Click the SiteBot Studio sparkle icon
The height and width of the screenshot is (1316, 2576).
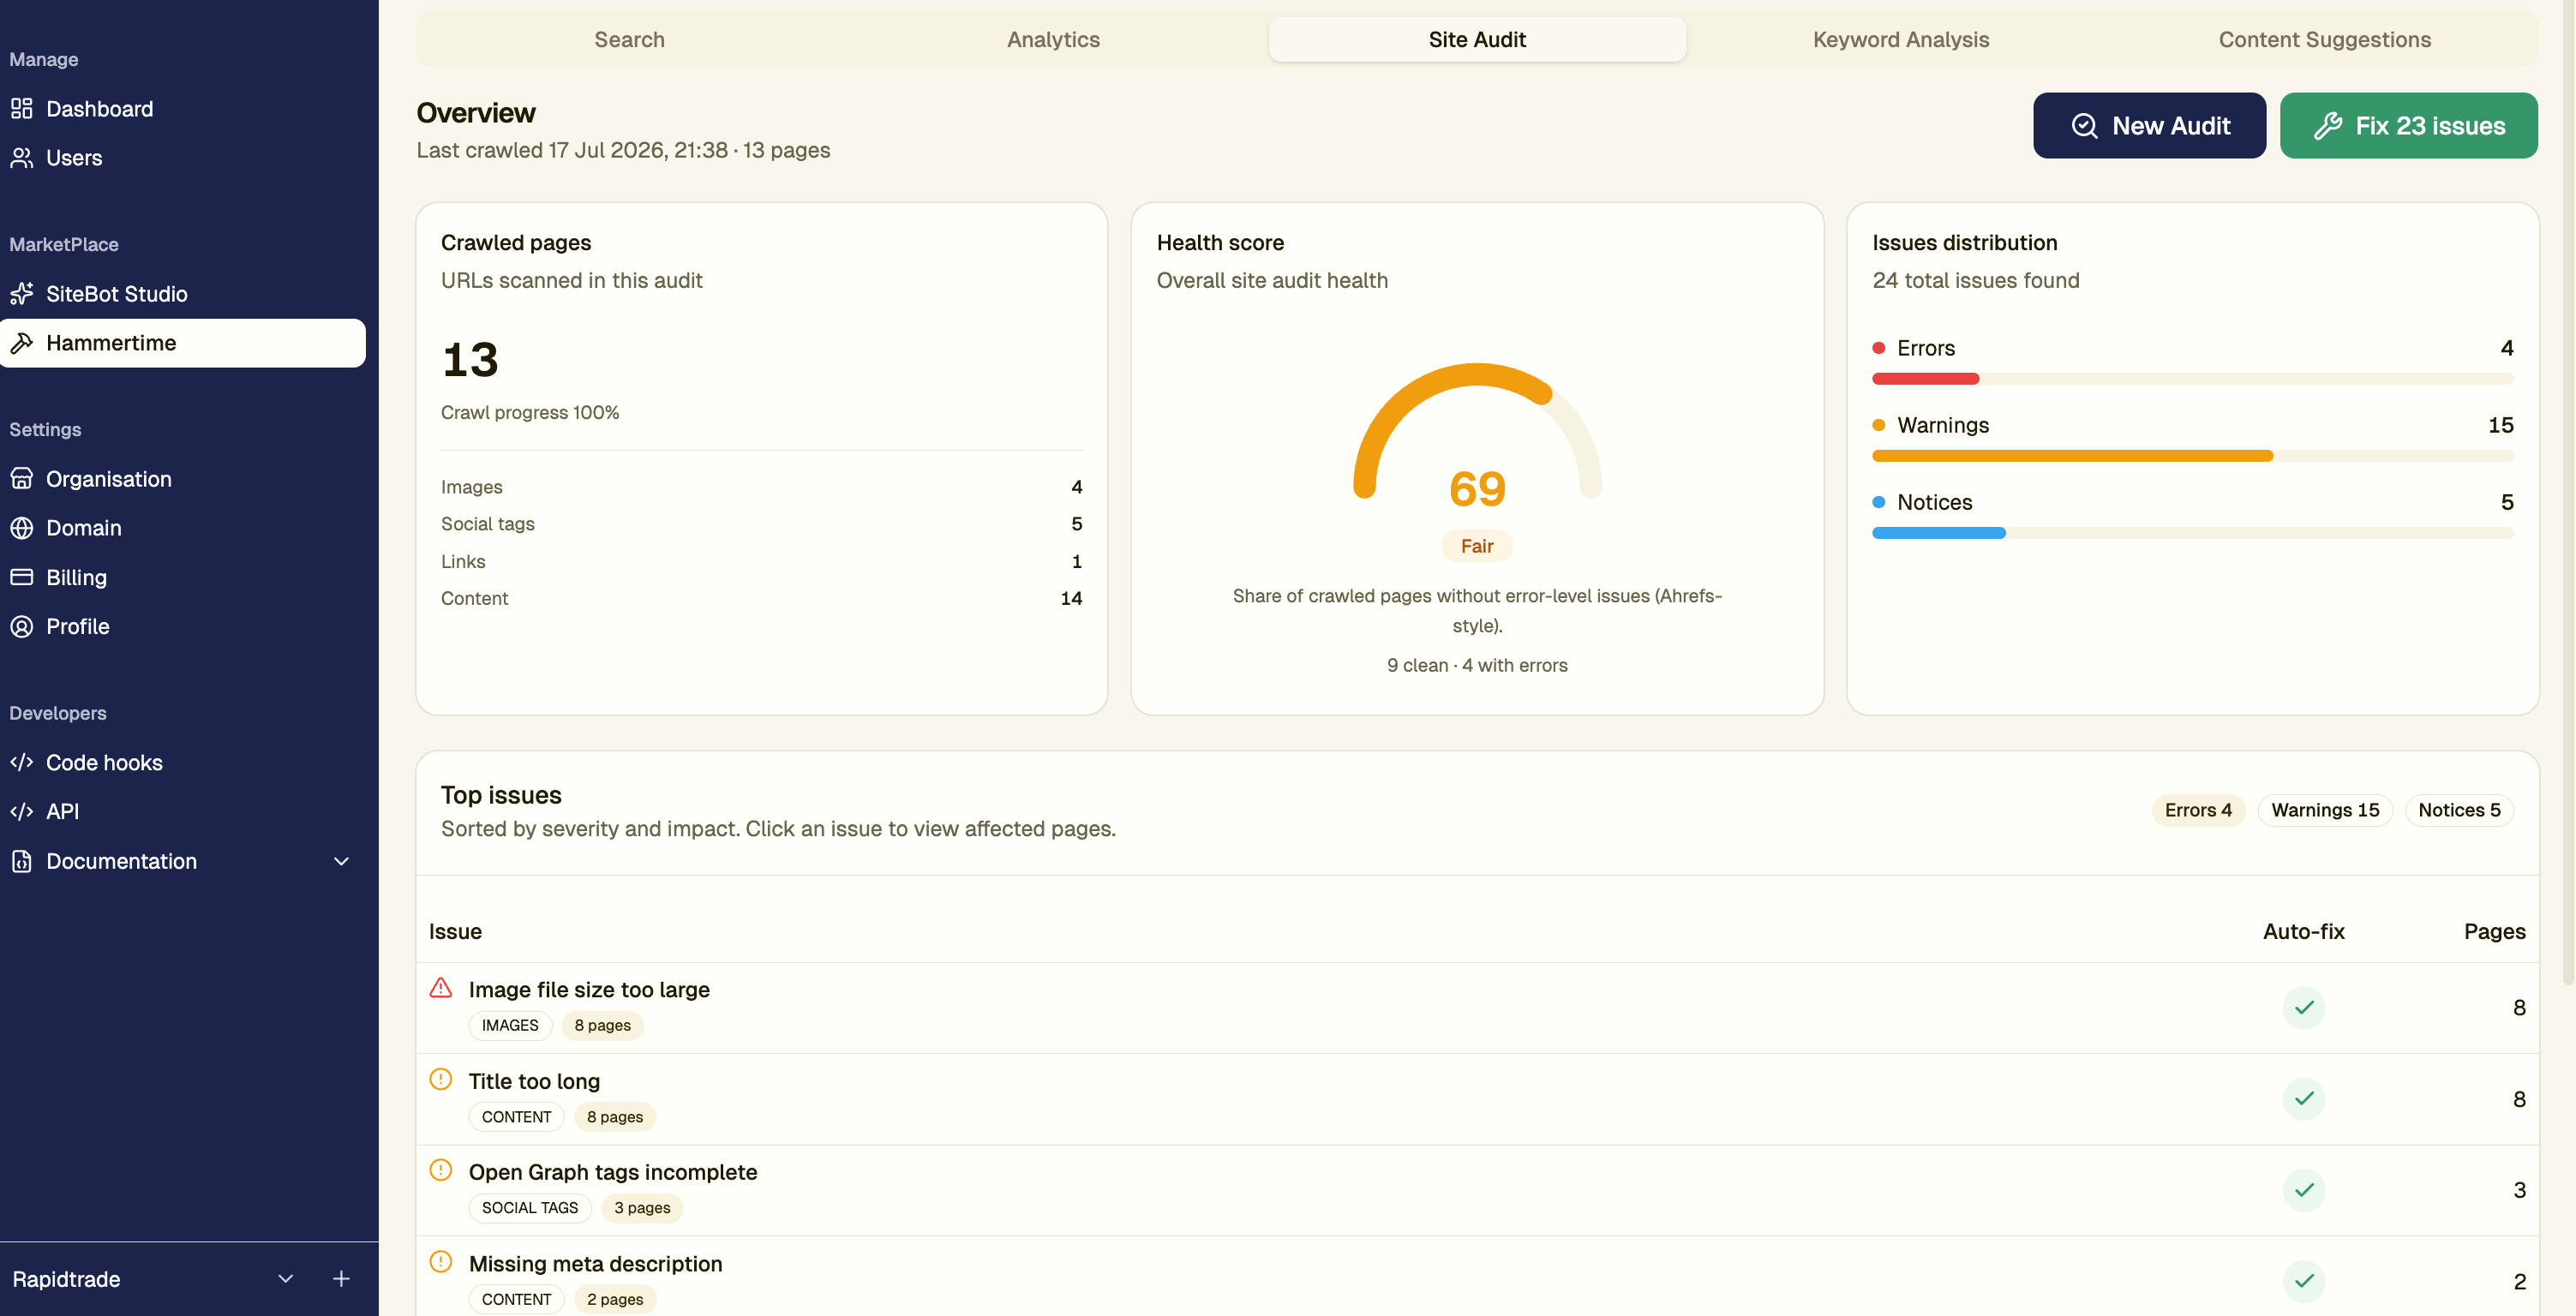[x=22, y=293]
